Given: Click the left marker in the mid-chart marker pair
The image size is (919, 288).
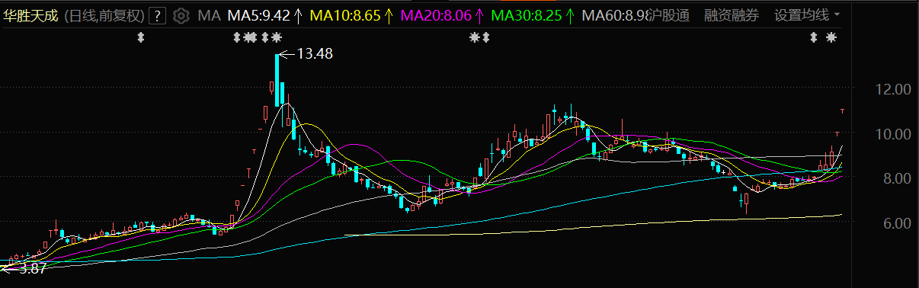Looking at the screenshot, I should click(473, 37).
